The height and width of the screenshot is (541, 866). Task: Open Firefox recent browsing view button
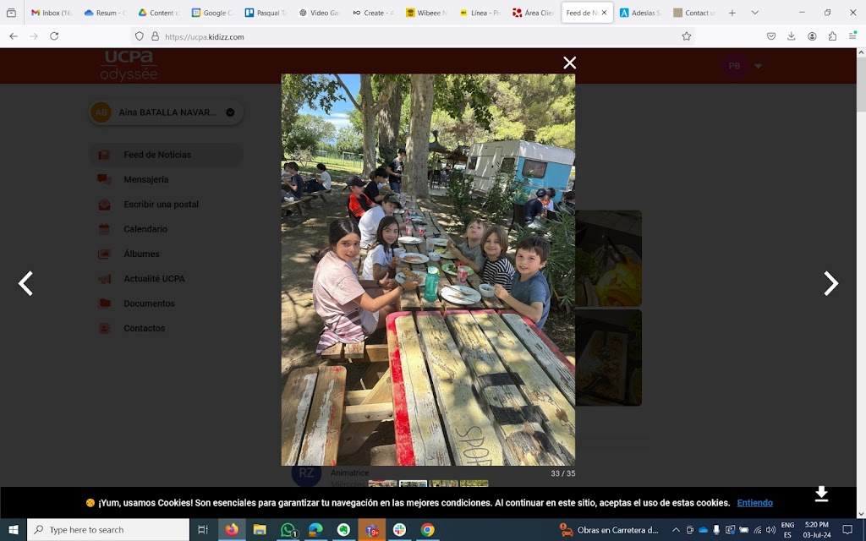(11, 13)
